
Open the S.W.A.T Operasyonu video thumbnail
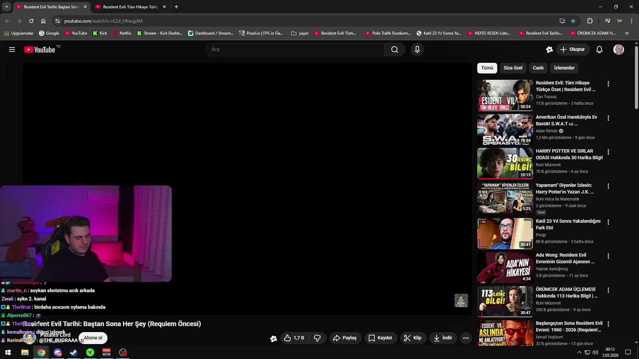tap(505, 129)
